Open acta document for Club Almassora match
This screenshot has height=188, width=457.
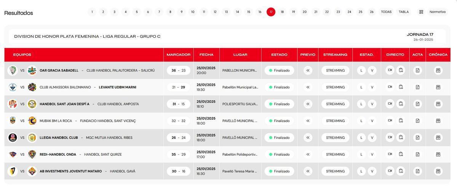coord(417,87)
